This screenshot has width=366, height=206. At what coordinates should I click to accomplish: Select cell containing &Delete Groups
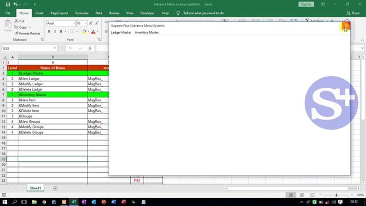point(53,132)
